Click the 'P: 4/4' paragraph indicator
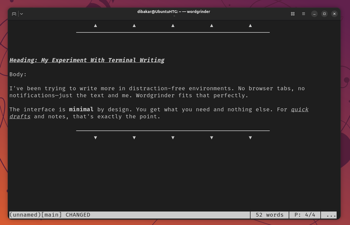Screen dimensions: 350x225 (x=305, y=215)
